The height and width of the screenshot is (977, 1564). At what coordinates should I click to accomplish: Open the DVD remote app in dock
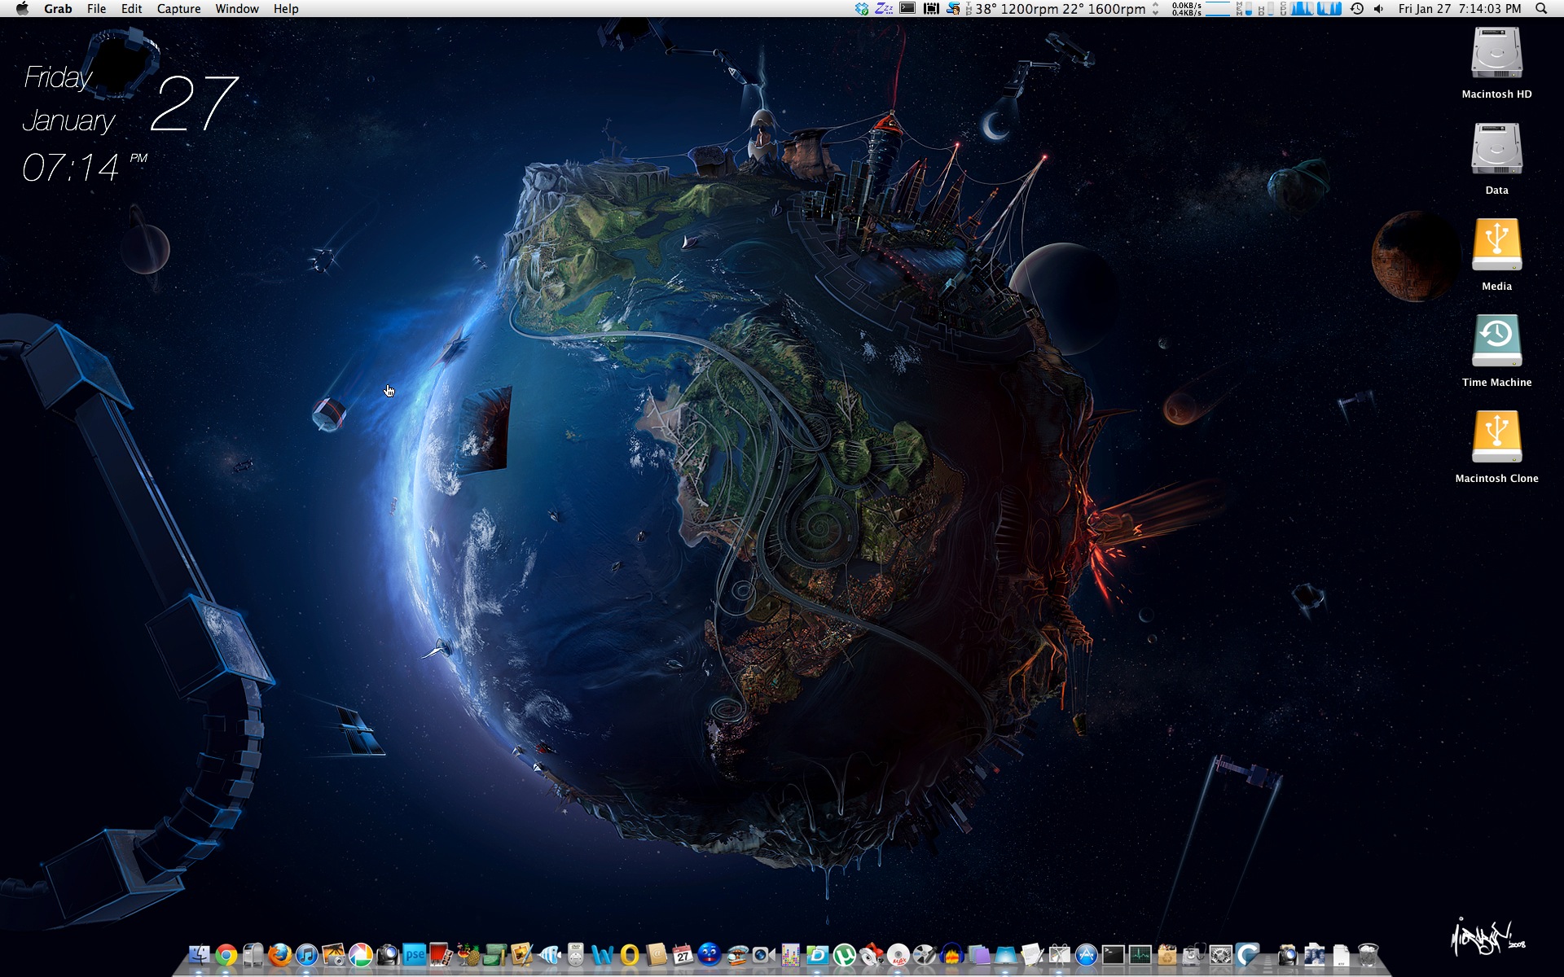[x=575, y=954]
